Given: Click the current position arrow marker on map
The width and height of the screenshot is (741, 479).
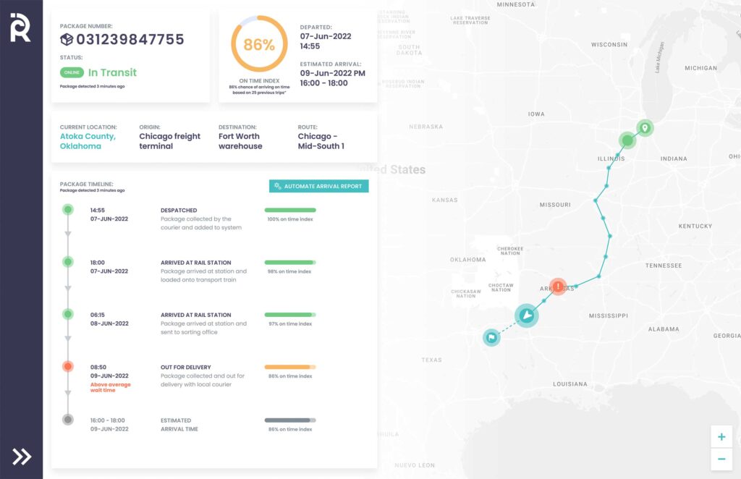Looking at the screenshot, I should (x=527, y=315).
